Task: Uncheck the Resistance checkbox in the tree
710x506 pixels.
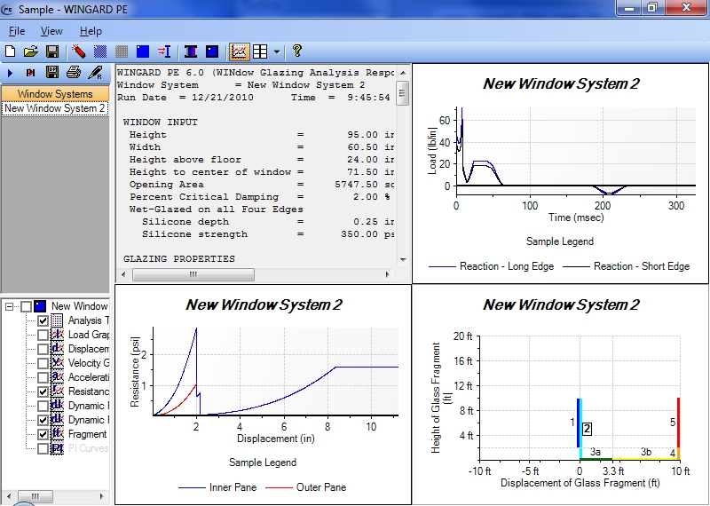Action: point(43,391)
